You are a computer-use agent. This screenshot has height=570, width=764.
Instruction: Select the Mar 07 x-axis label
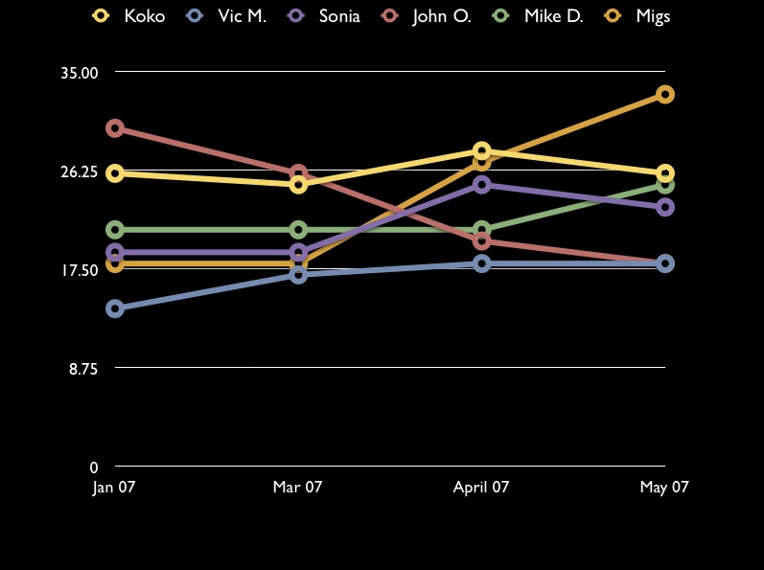[x=297, y=488]
